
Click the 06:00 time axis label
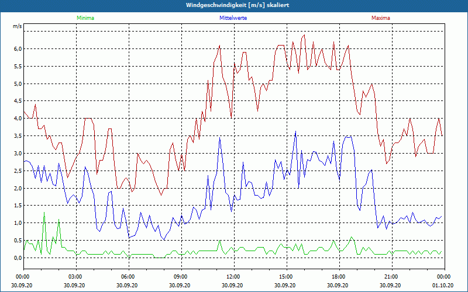[x=129, y=277]
